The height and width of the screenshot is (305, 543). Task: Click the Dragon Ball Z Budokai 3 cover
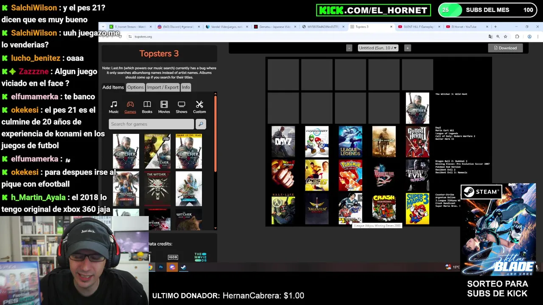click(283, 175)
